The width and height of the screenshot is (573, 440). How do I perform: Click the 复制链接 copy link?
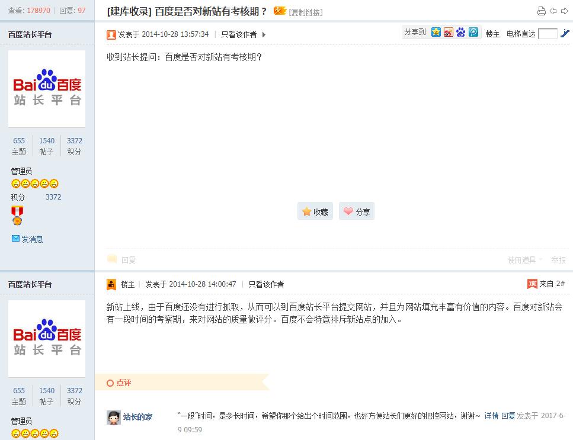point(306,12)
